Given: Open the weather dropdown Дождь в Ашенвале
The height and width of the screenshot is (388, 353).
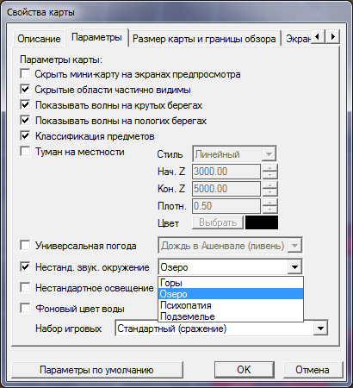Looking at the screenshot, I should 230,246.
